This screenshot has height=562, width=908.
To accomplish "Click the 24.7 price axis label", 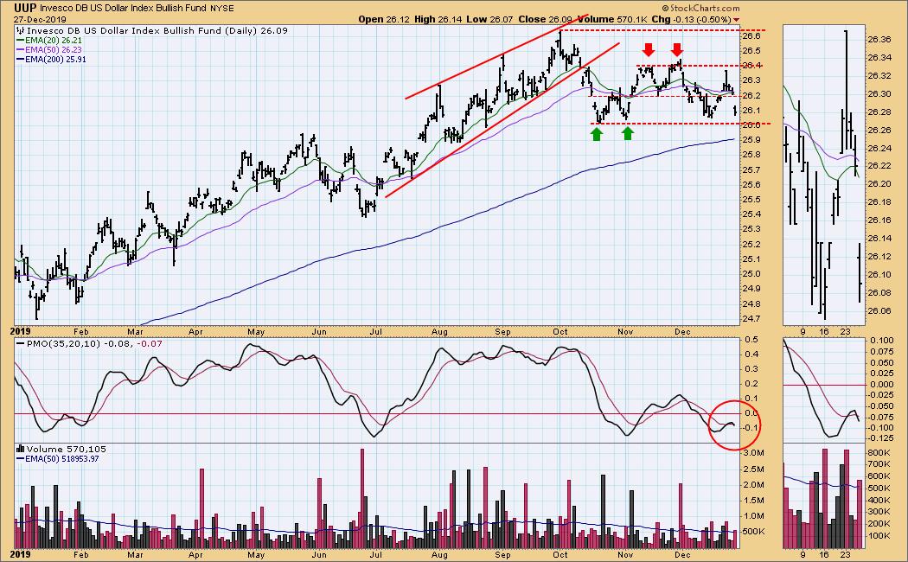I will click(x=751, y=319).
